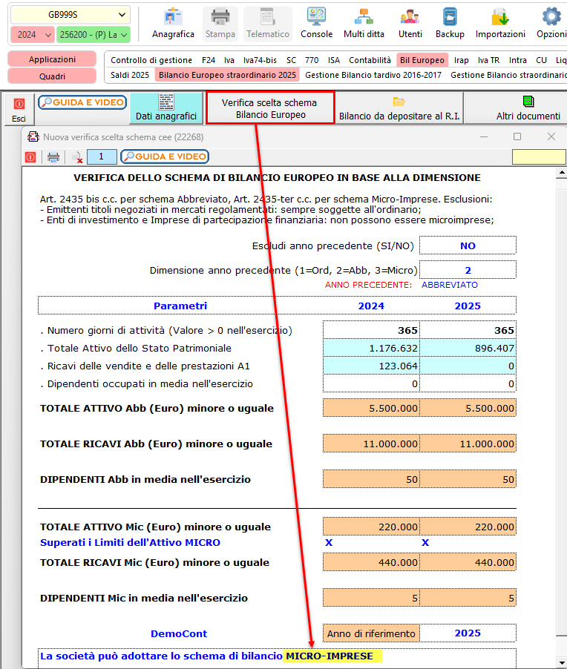Open the ISA menu item

pos(334,60)
